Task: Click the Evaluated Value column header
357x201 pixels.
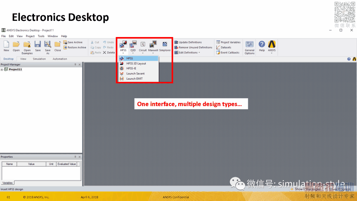Action: click(66, 164)
